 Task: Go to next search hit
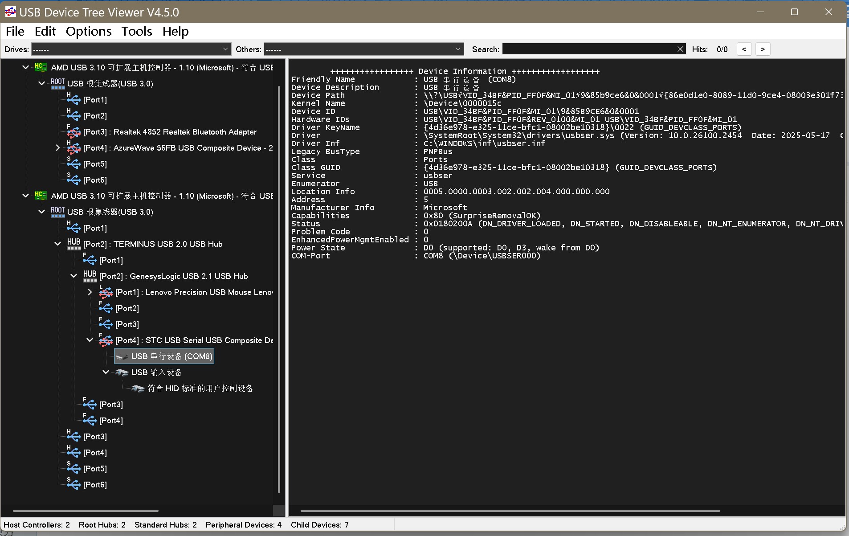763,49
